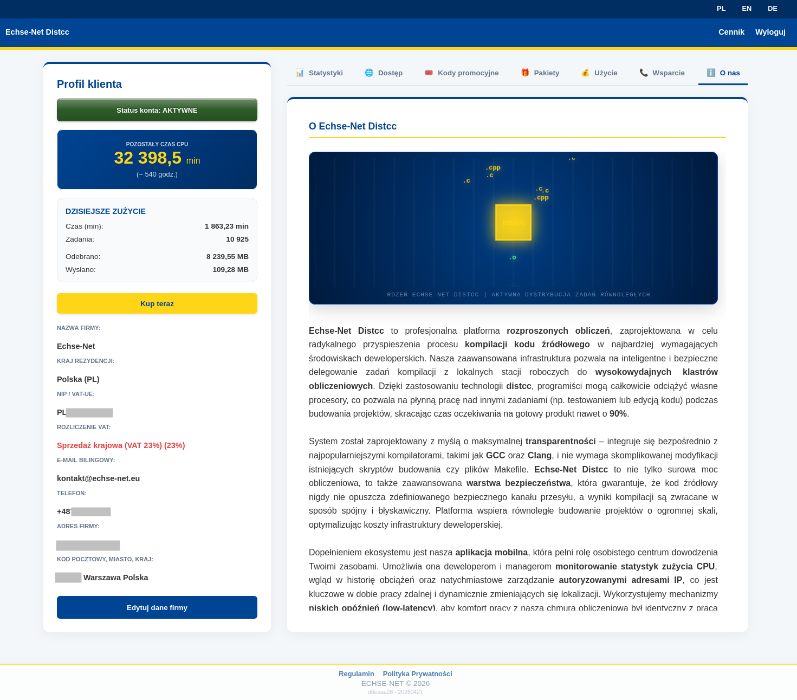Click the phone icon beside Wsparcie
This screenshot has width=797, height=700.
[644, 73]
